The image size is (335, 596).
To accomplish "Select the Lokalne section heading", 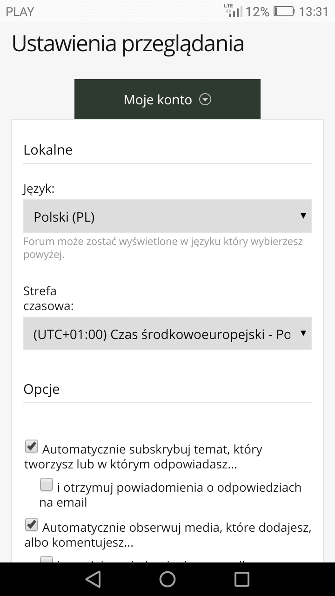I will click(x=48, y=150).
